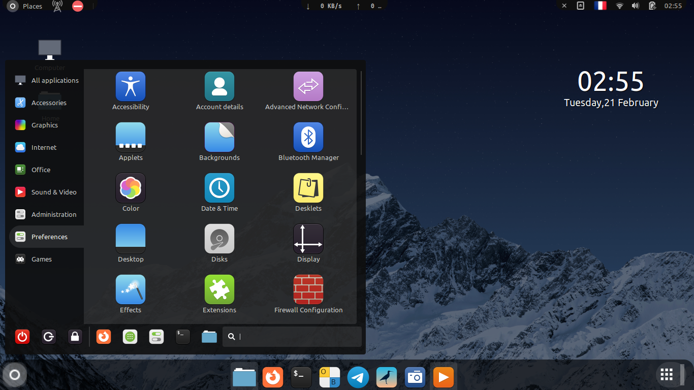Select the Accessories category
This screenshot has width=694, height=390.
pos(47,103)
